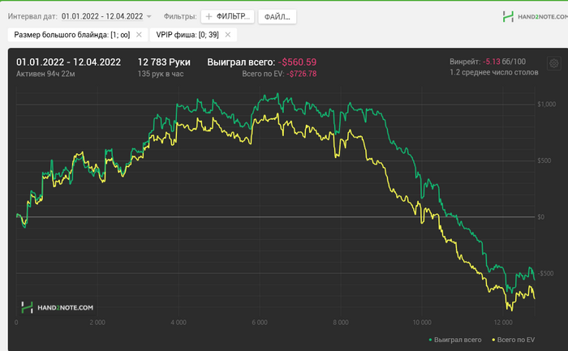Click the 12 000 x-axis label
Viewport: 568px width, 351px height.
503,323
